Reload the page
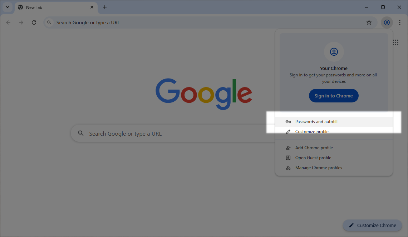The height and width of the screenshot is (237, 408). pos(34,22)
